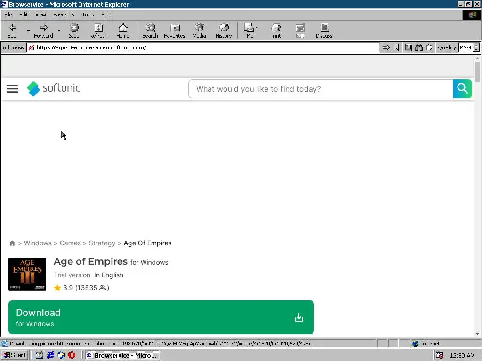This screenshot has width=482, height=361.
Task: Click the Discuss toolbar button
Action: tap(324, 31)
